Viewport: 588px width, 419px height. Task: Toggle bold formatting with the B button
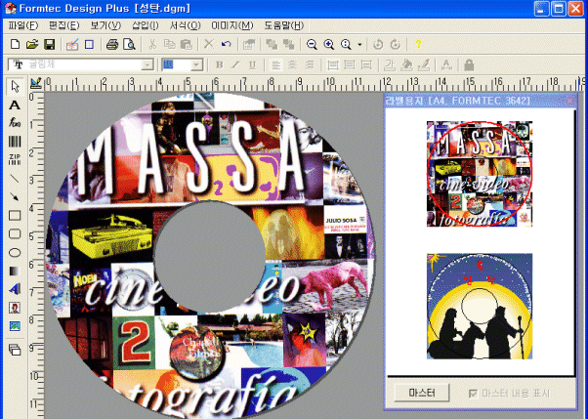click(220, 64)
